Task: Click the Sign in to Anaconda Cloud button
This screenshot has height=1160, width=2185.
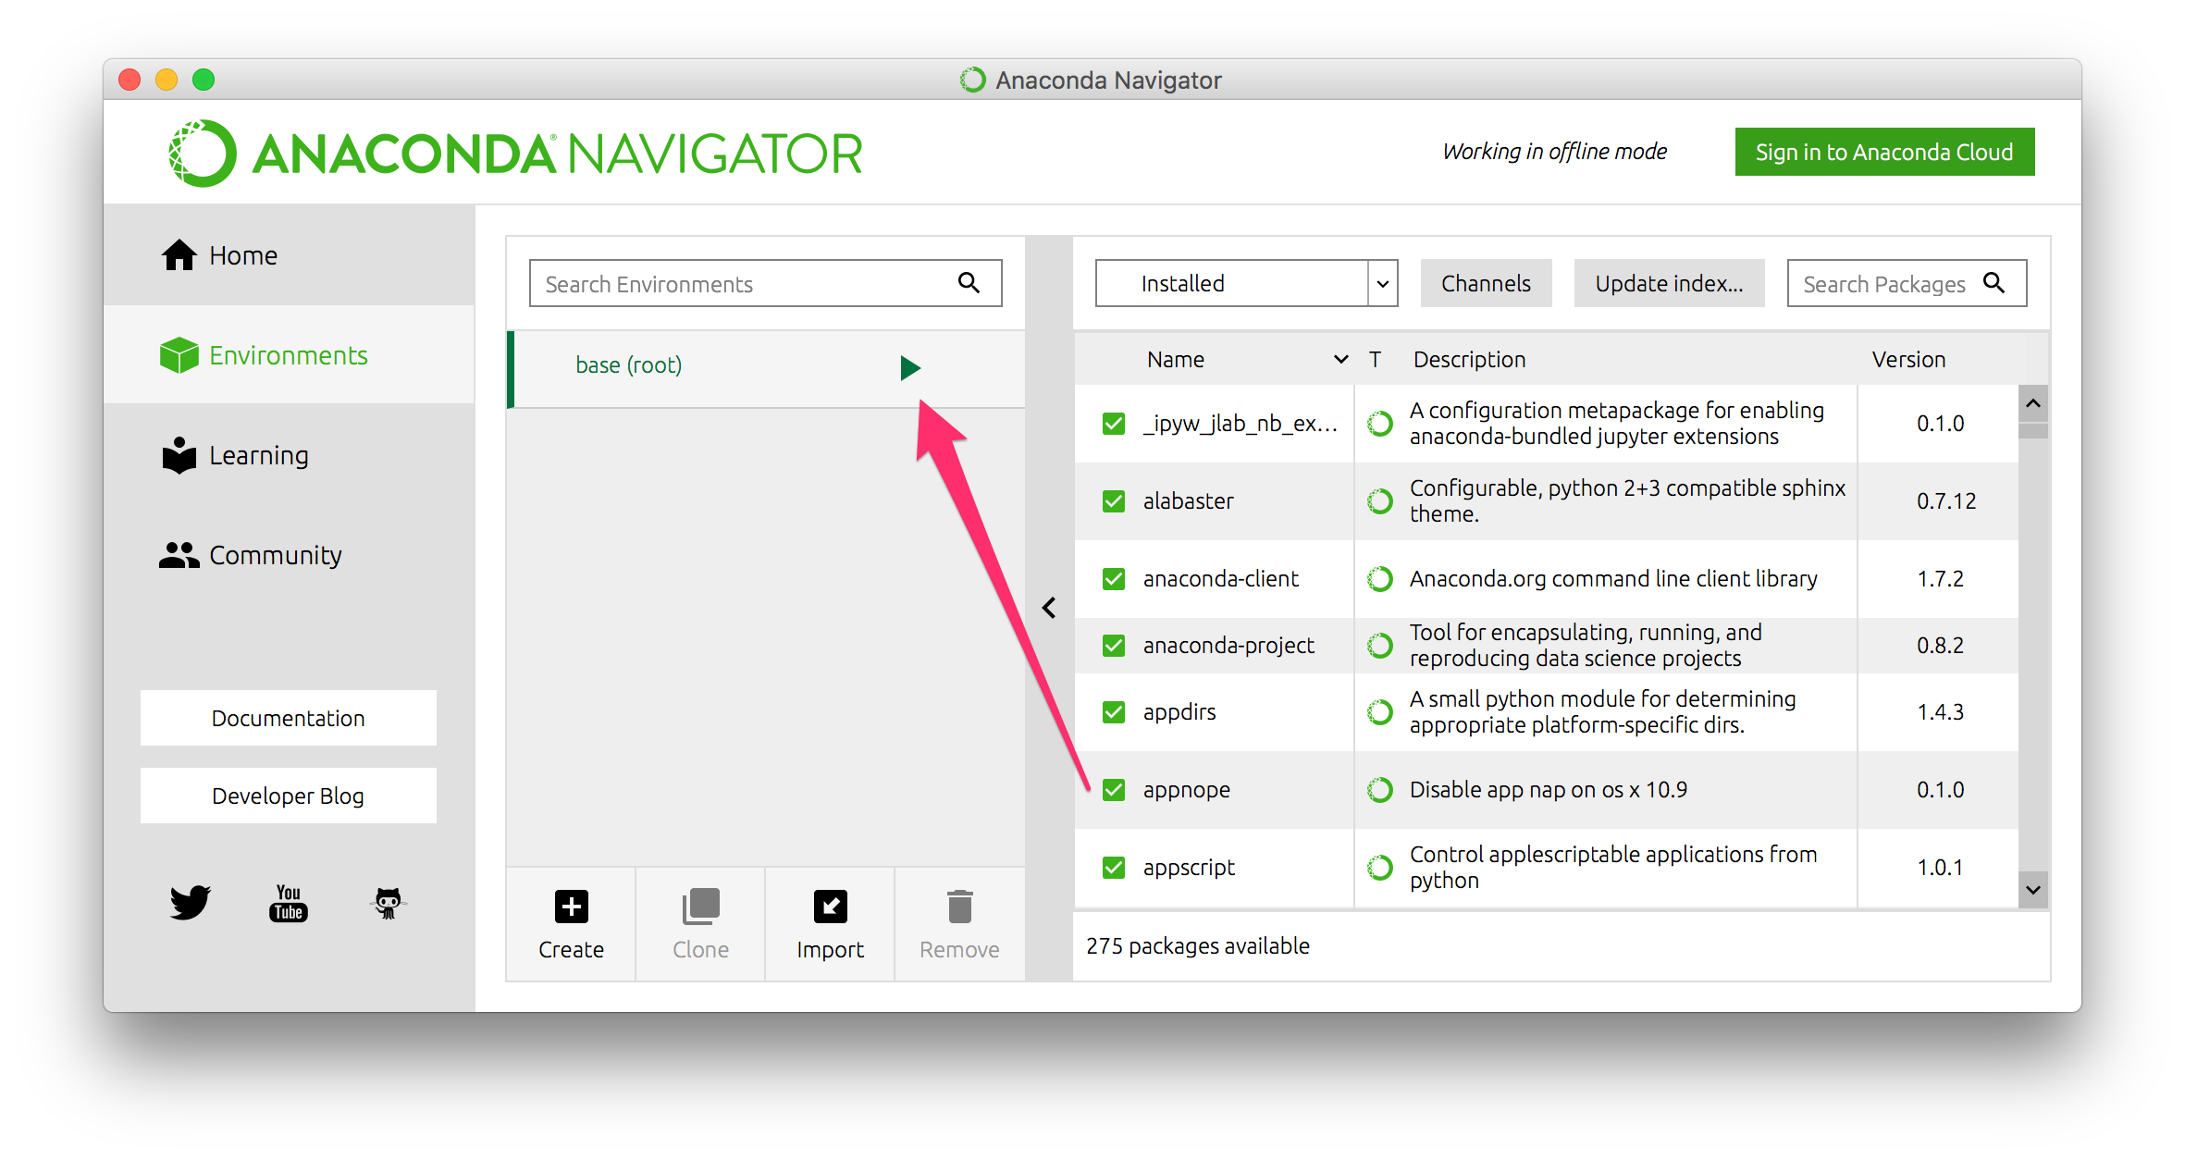Action: [x=1883, y=152]
